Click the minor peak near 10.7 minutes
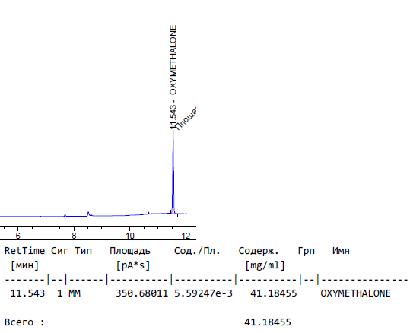This screenshot has height=333, width=410. pos(148,213)
